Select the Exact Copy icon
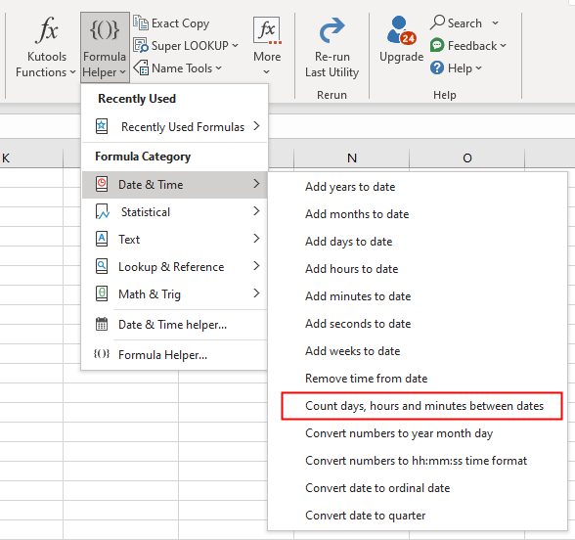The height and width of the screenshot is (540, 575). pyautogui.click(x=141, y=22)
